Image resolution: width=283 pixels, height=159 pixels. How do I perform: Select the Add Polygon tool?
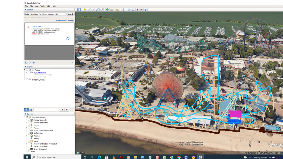point(89,10)
